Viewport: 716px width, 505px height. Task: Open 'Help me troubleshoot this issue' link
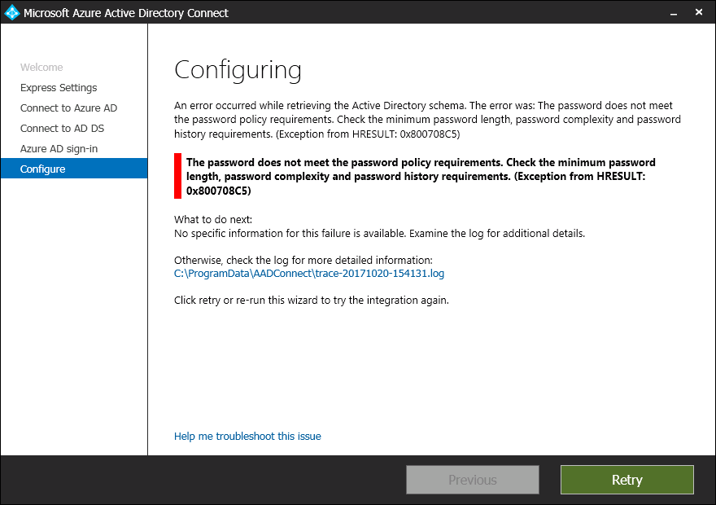click(x=247, y=437)
